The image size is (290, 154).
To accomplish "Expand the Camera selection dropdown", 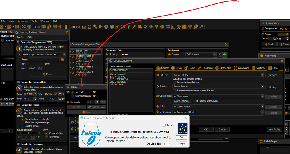I will coord(215,54).
